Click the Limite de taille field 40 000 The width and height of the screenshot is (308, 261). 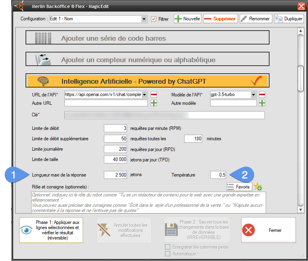tap(115, 159)
